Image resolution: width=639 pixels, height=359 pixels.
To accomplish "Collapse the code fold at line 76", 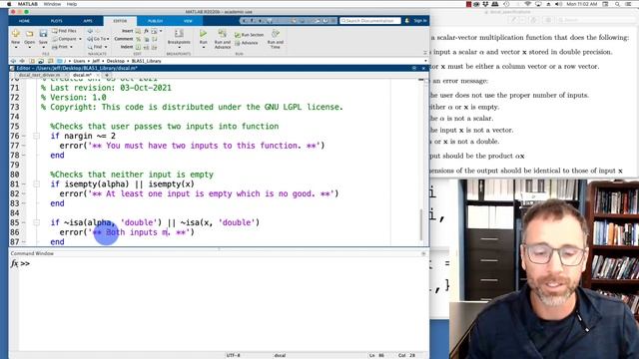I will point(36,136).
